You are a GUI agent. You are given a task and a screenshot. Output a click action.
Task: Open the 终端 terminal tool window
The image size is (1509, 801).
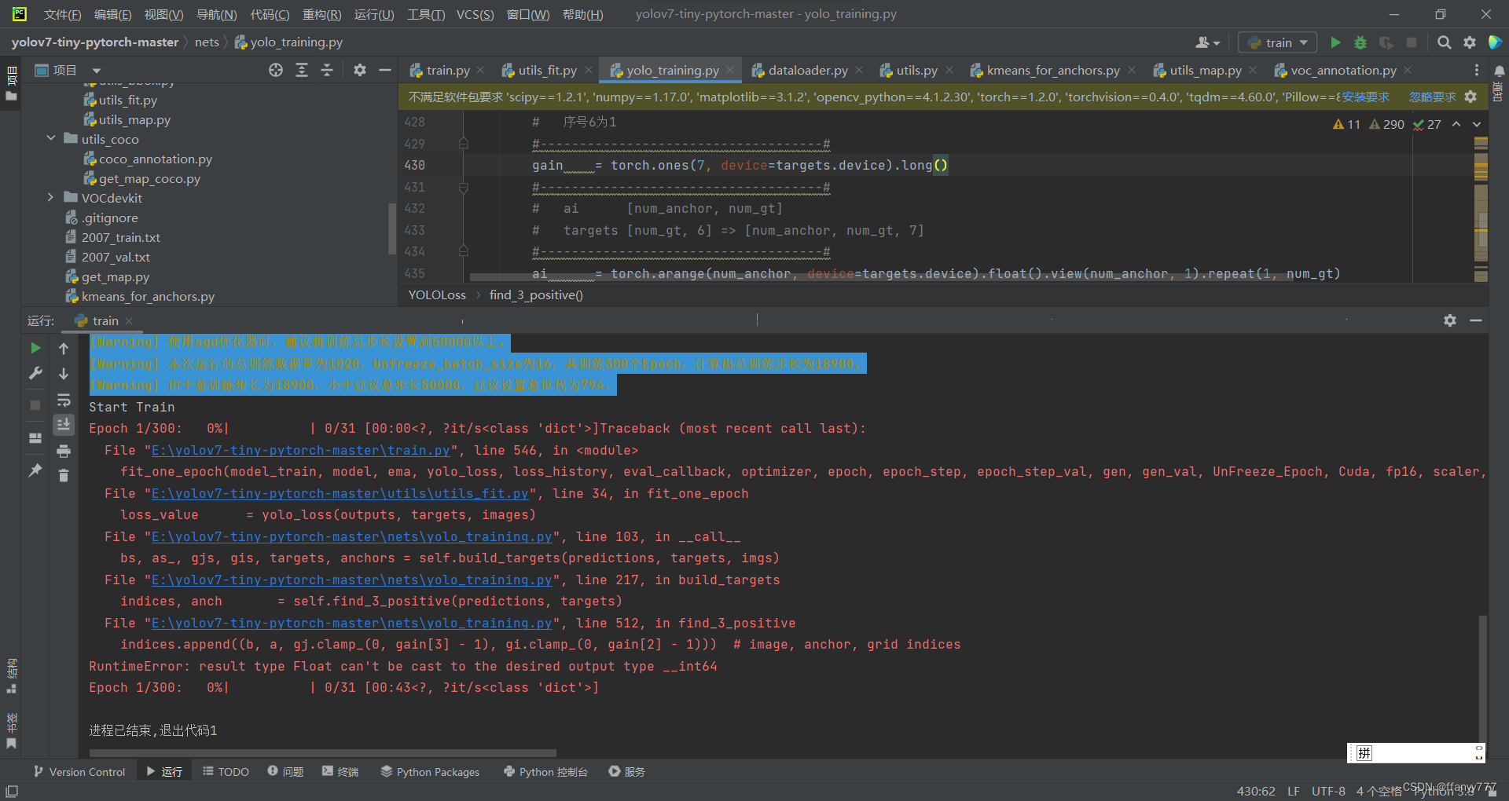pyautogui.click(x=340, y=772)
